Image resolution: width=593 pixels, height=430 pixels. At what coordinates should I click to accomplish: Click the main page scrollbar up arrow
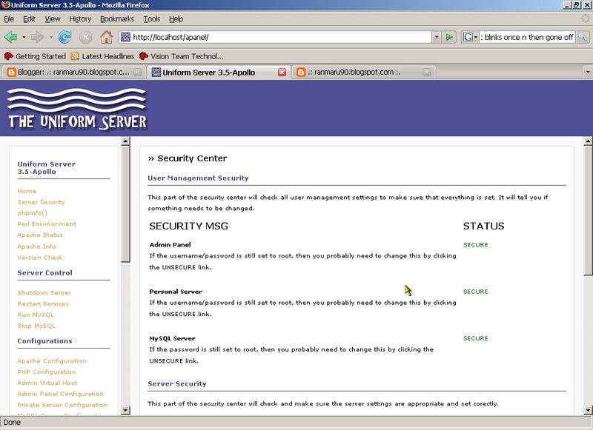[588, 141]
